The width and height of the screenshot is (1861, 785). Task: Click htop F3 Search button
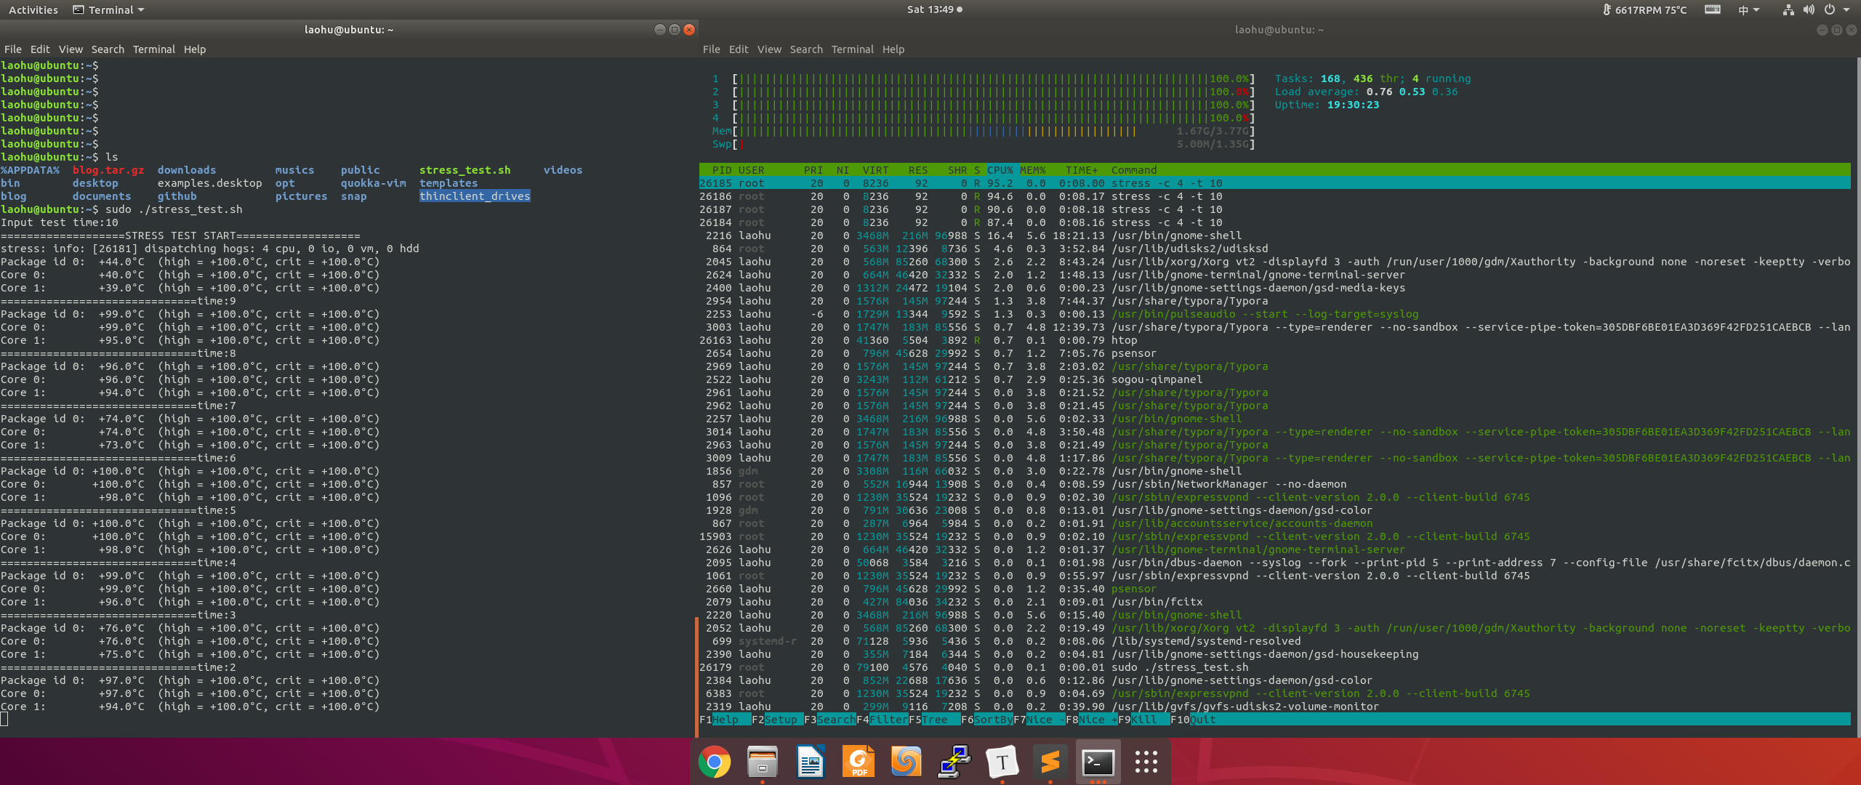tap(830, 720)
